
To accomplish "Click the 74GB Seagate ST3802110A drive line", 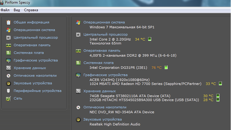I will pyautogui.click(x=130, y=96).
